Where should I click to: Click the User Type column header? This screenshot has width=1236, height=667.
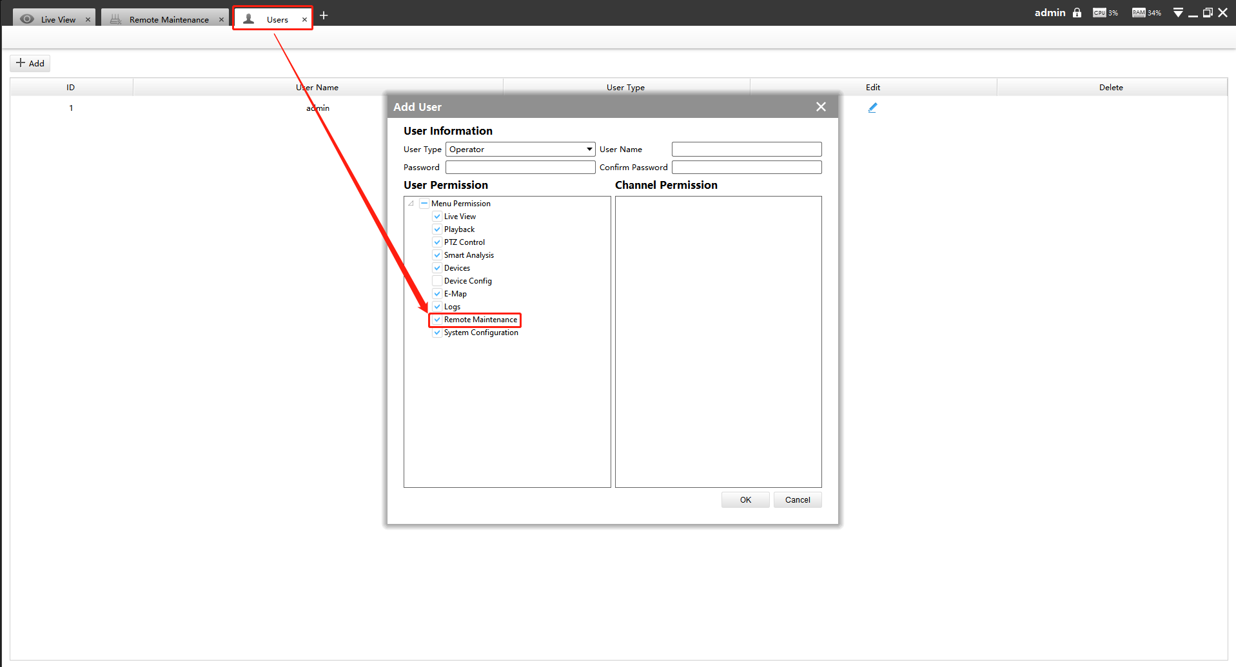point(626,88)
